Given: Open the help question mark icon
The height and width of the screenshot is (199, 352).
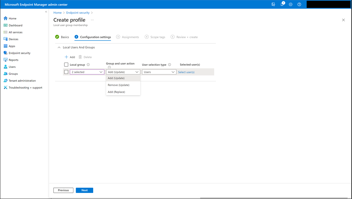Looking at the screenshot, I should [299, 4].
